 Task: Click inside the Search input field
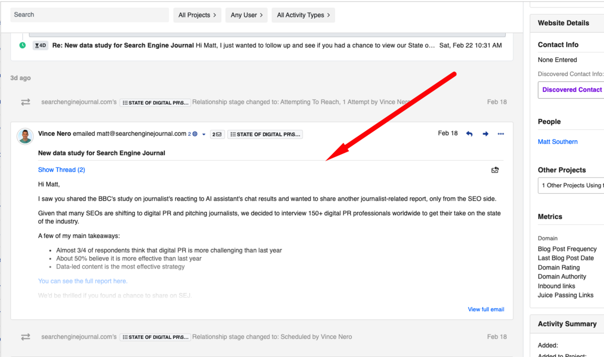click(x=89, y=15)
